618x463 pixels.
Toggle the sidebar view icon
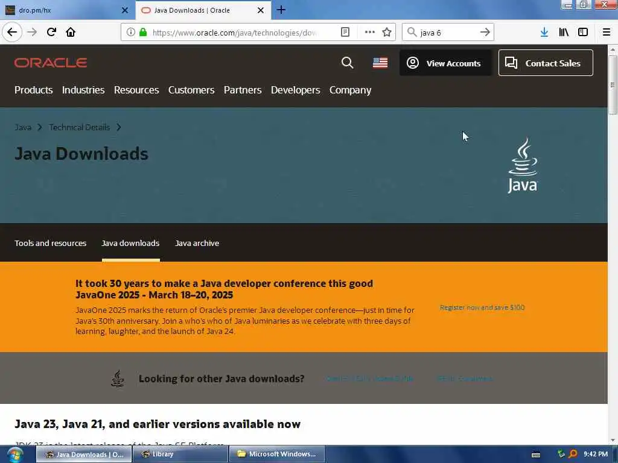click(583, 33)
